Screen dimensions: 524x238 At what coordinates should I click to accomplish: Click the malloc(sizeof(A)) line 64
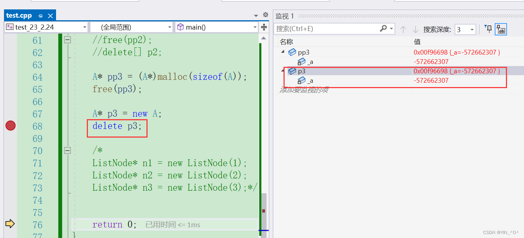(x=170, y=77)
